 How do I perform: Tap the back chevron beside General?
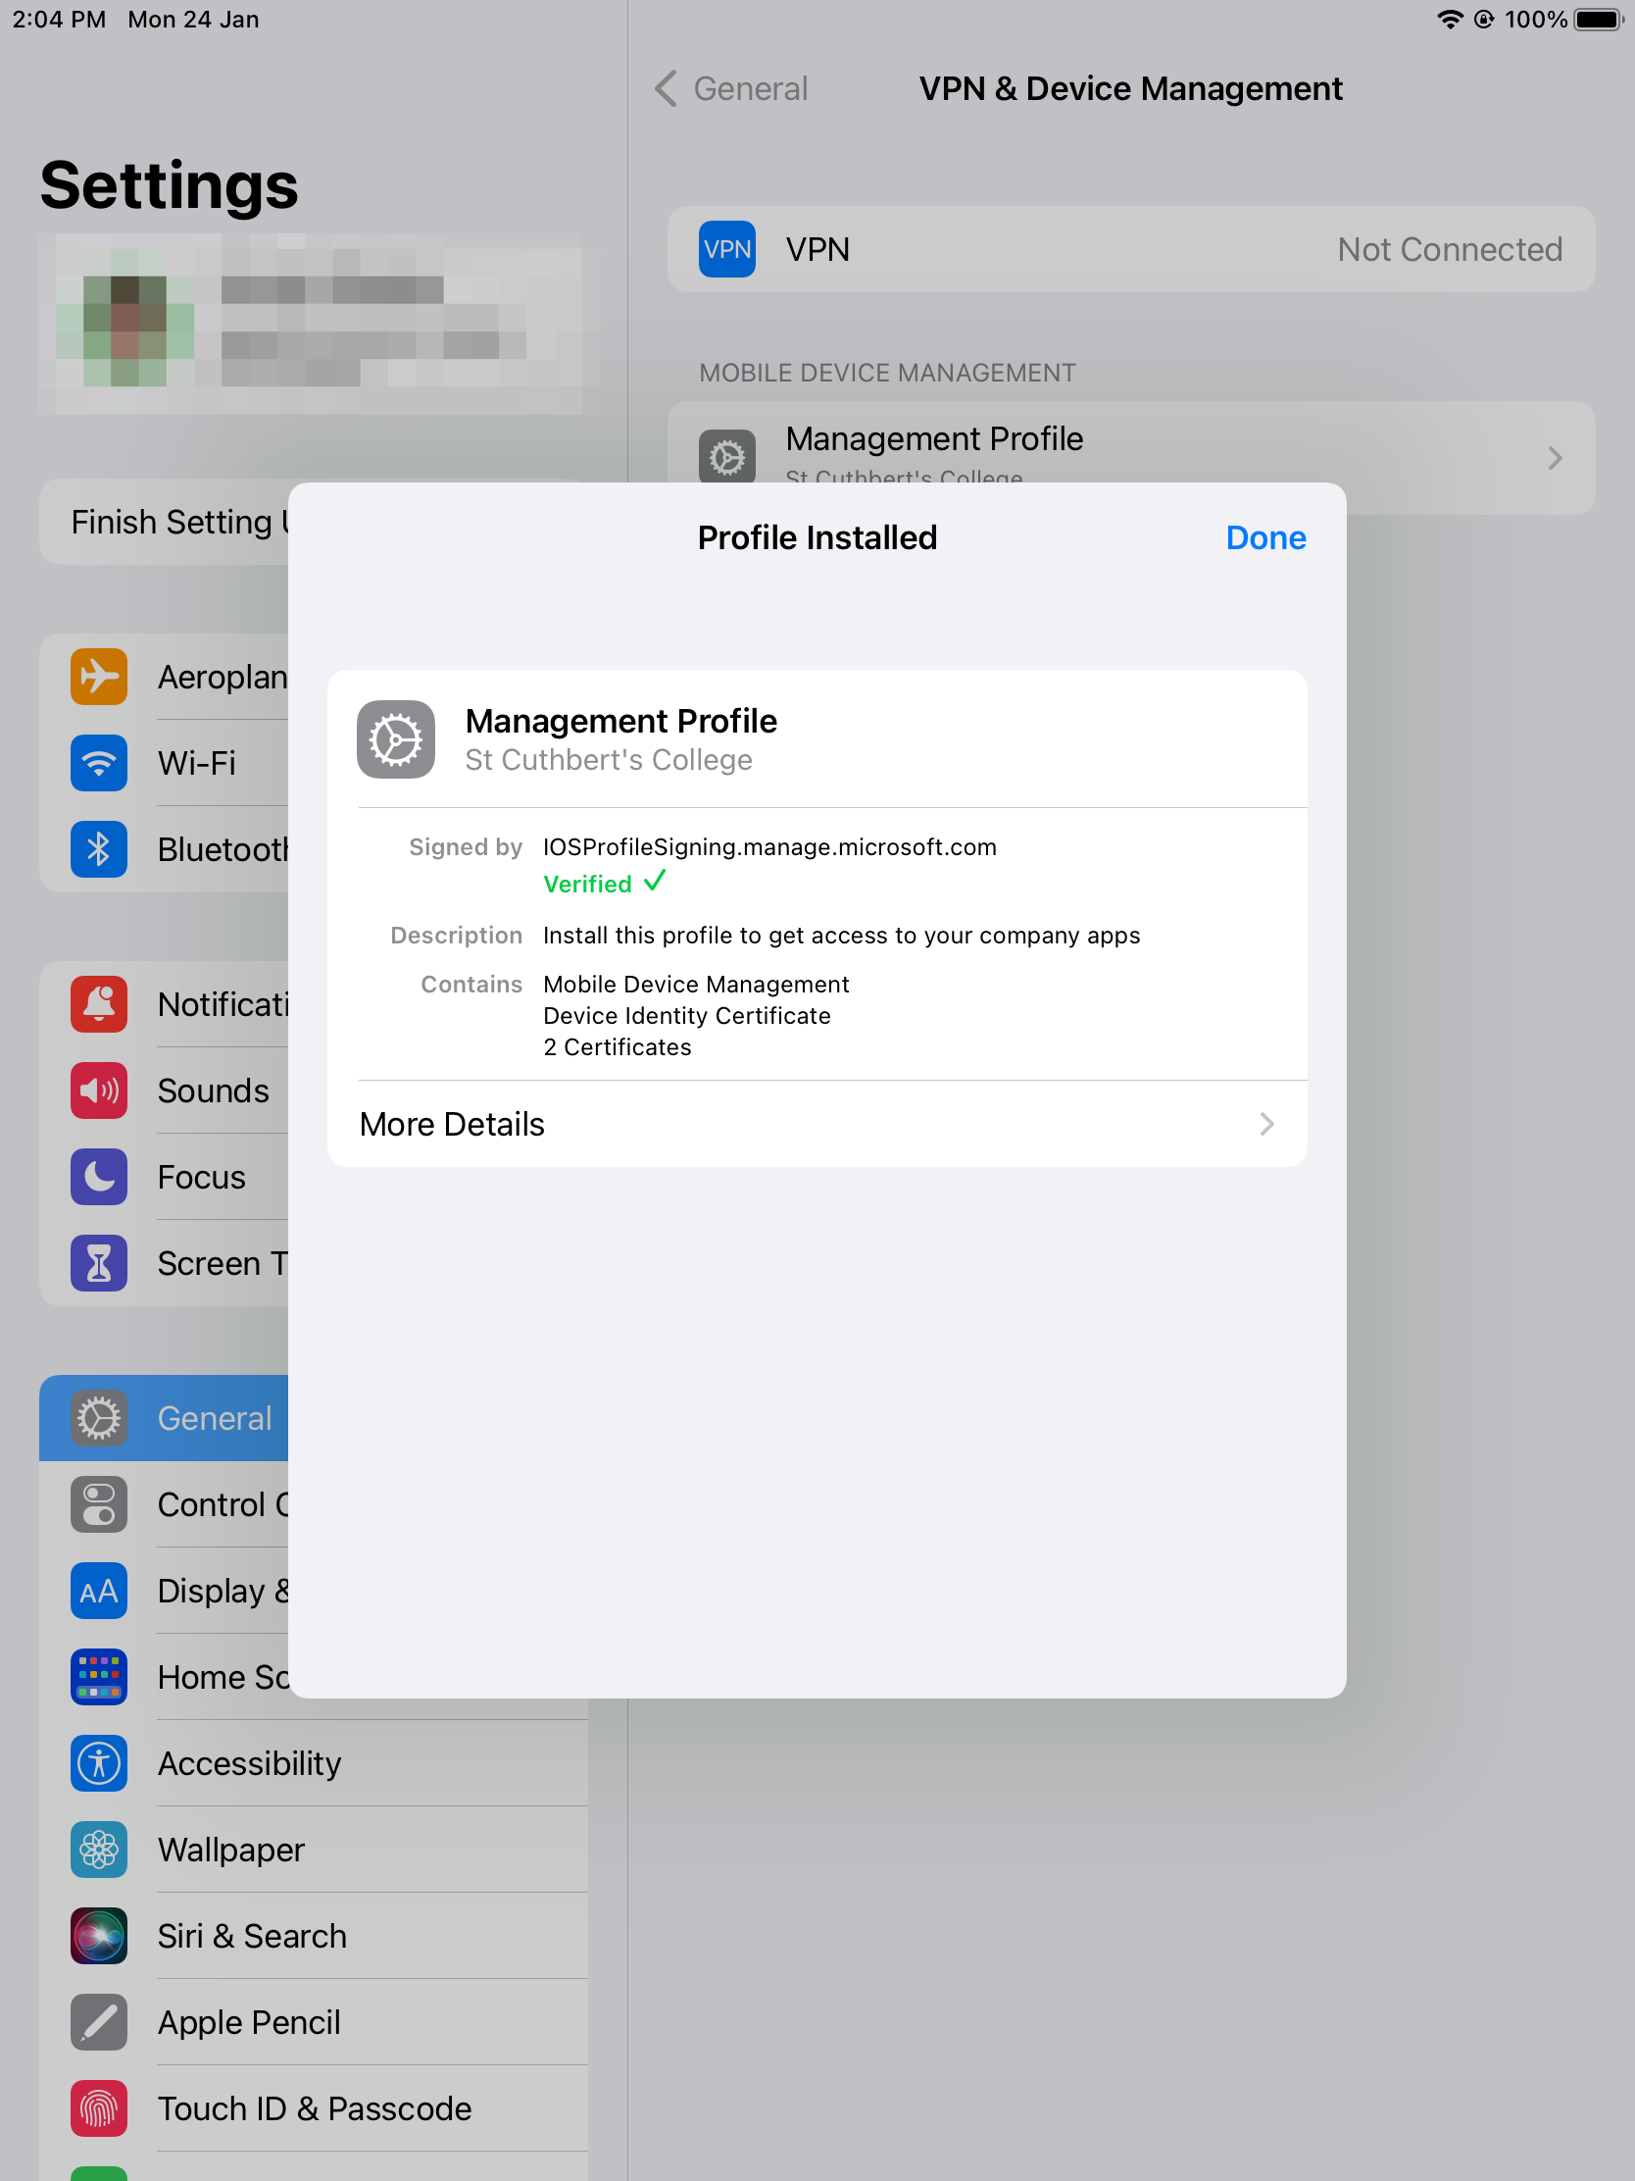668,88
